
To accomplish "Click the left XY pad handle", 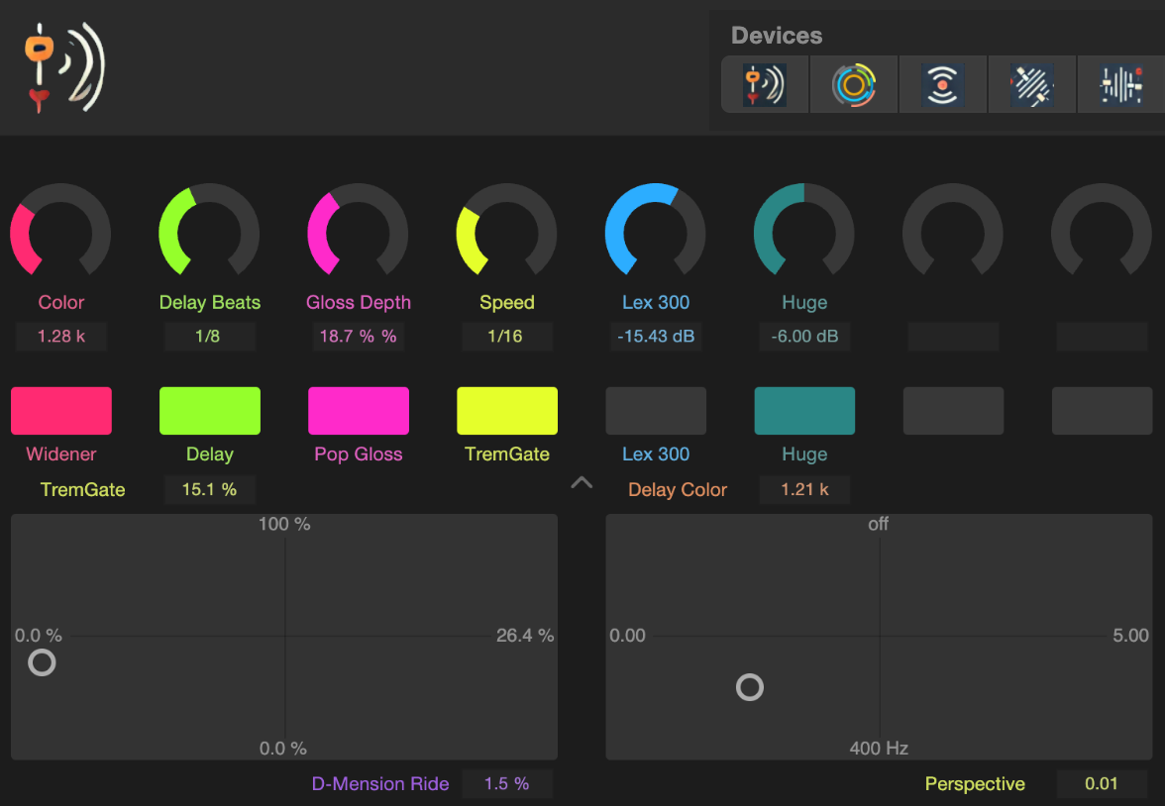I will point(42,661).
